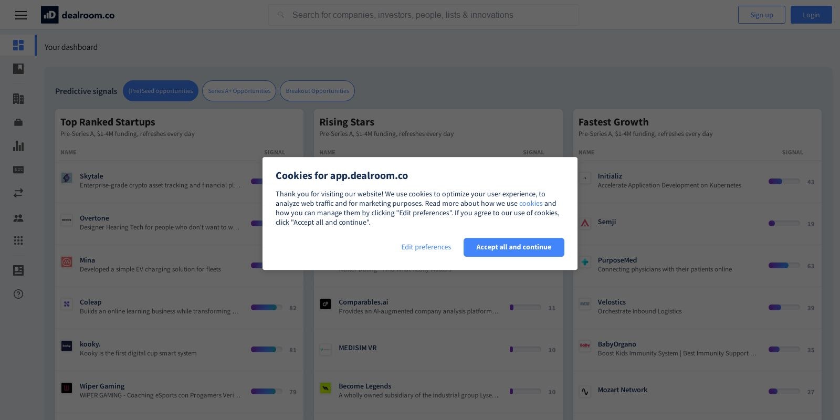The width and height of the screenshot is (840, 420).
Task: Click the Mina company logo
Action: (67, 262)
